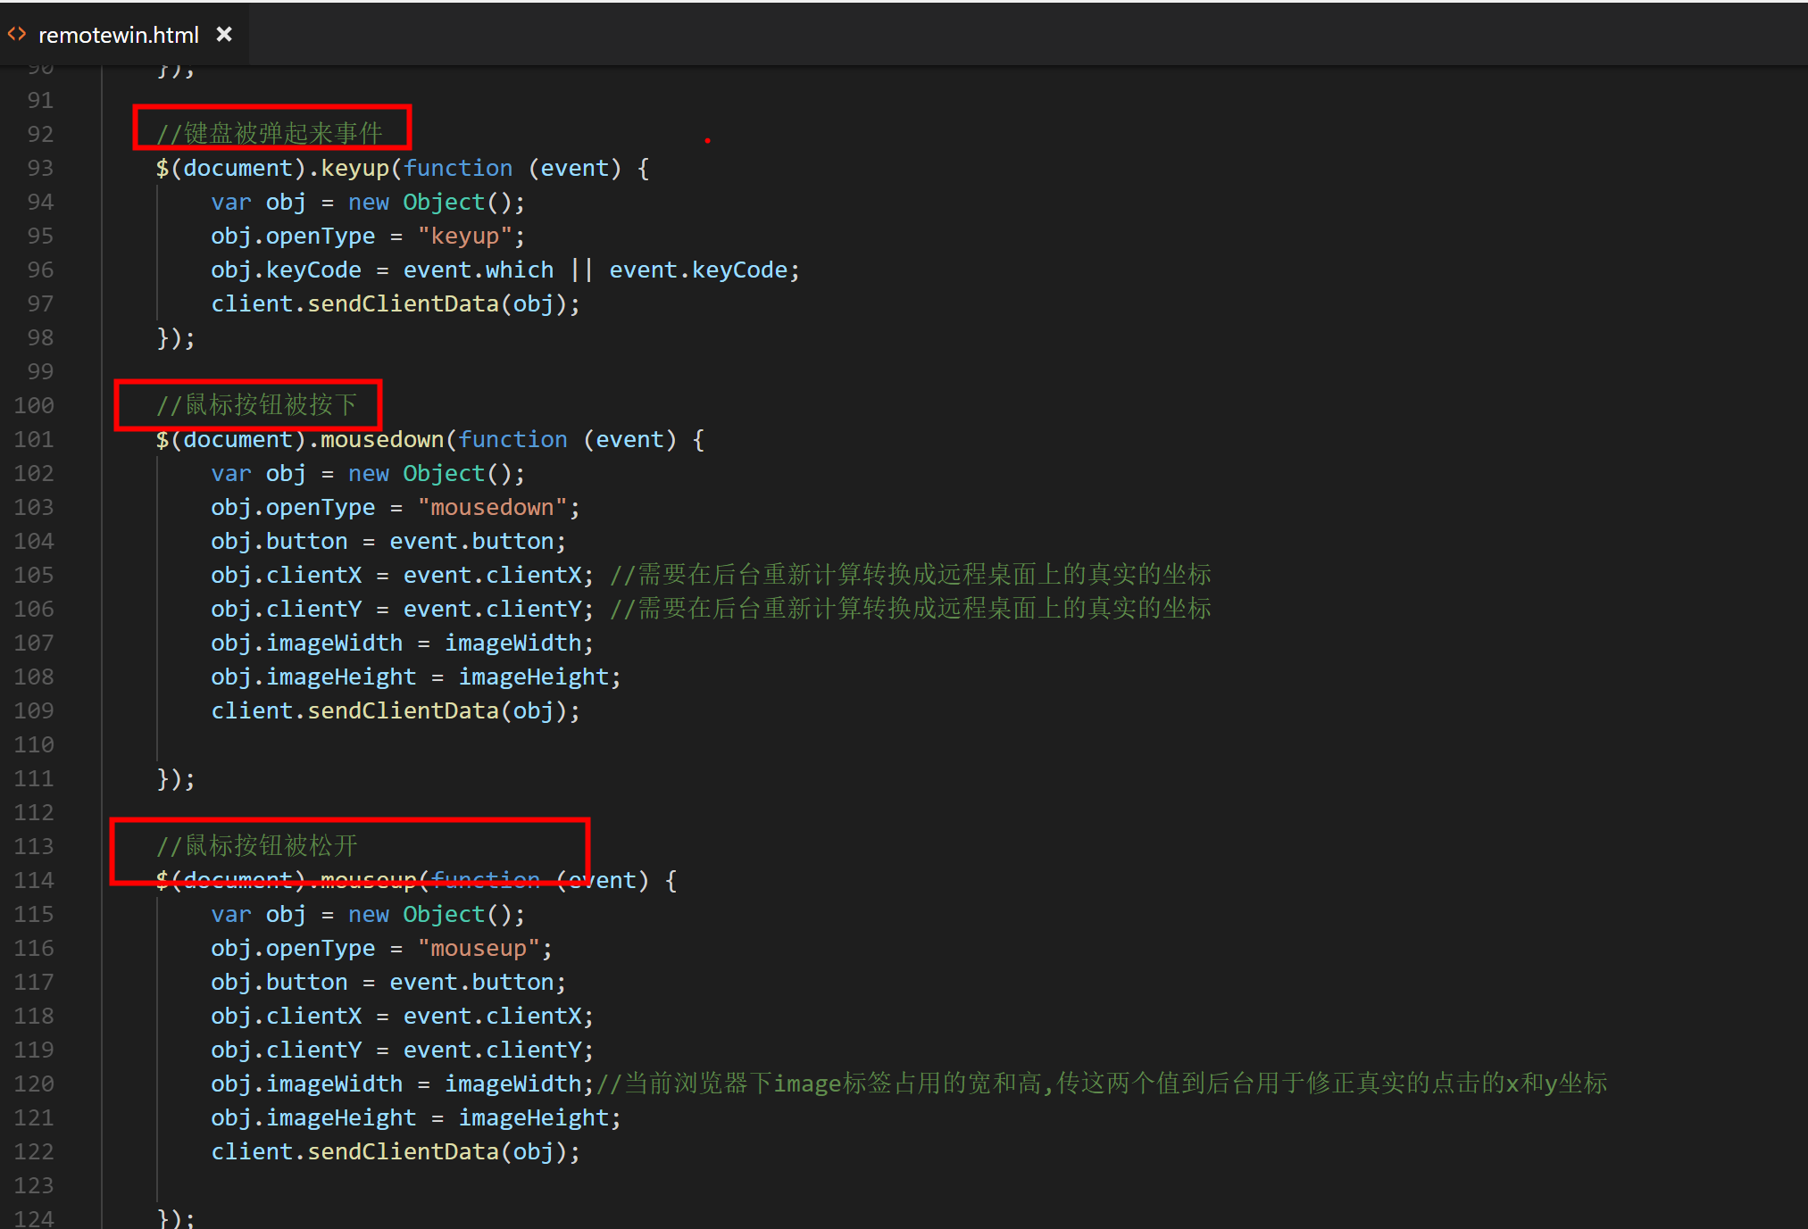Click event.which on line 96
Viewport: 1808px width, 1229px height.
pos(479,270)
